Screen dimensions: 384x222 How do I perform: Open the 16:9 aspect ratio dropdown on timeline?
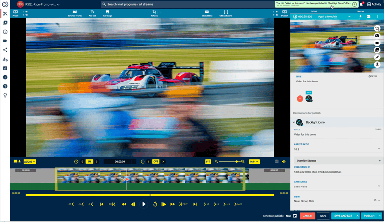(254, 161)
